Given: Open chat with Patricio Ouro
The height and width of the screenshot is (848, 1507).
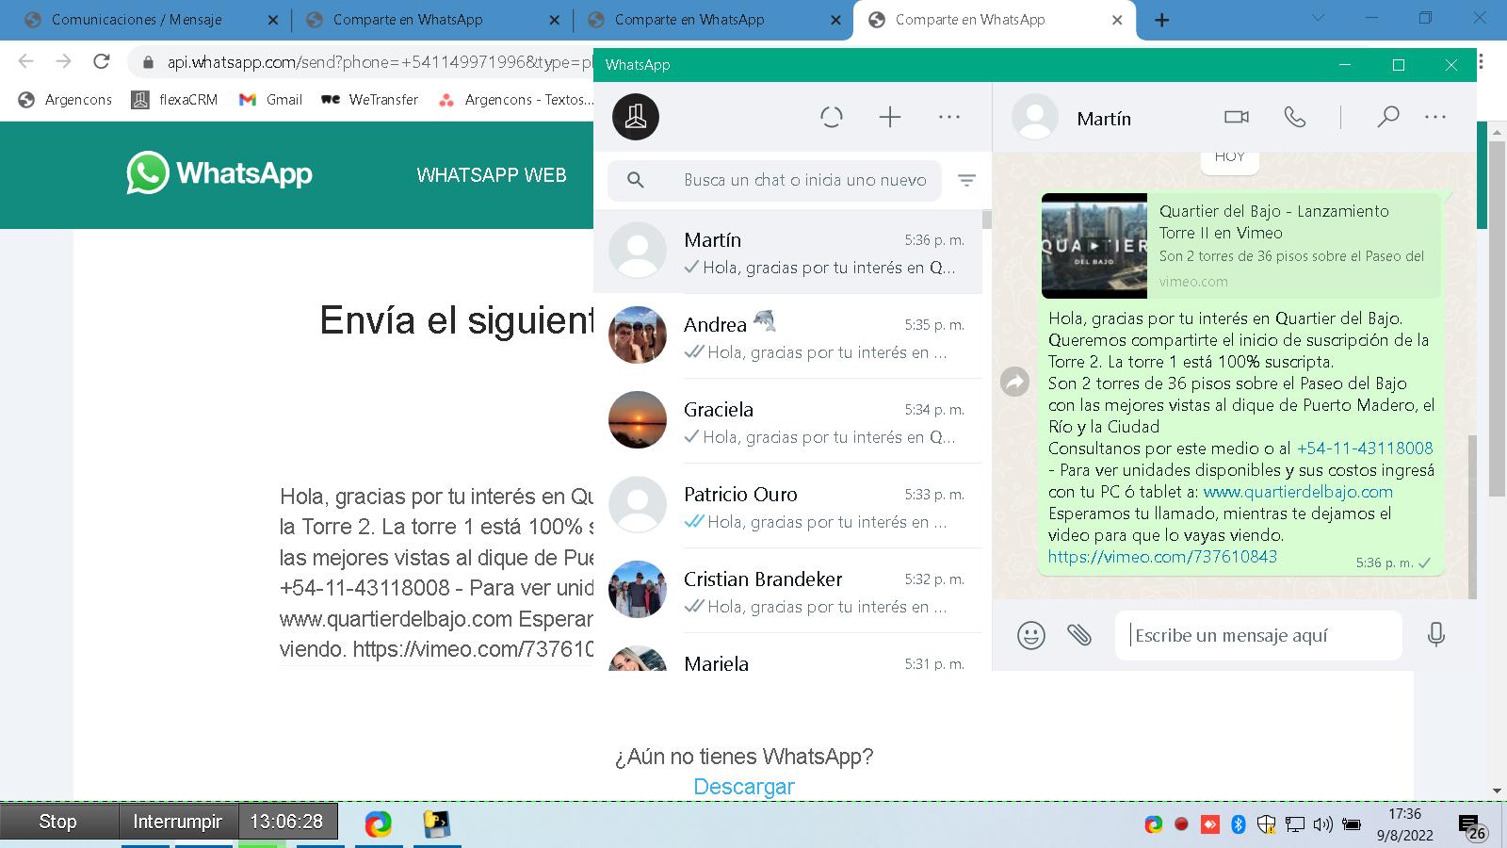Looking at the screenshot, I should [x=787, y=506].
